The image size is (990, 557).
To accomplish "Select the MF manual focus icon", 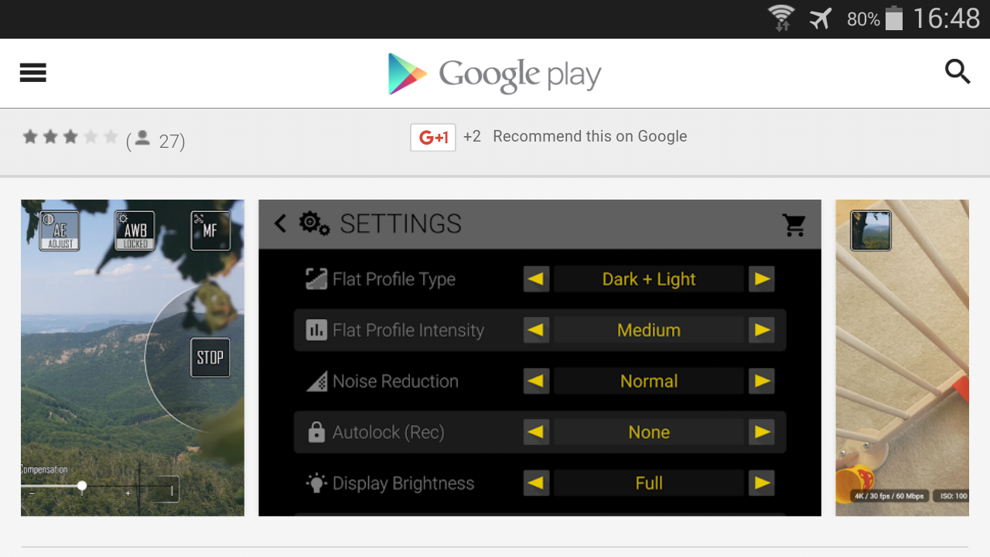I will [210, 231].
